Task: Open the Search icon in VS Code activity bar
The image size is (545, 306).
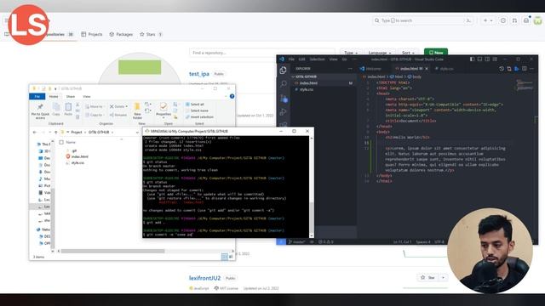Action: (284, 84)
